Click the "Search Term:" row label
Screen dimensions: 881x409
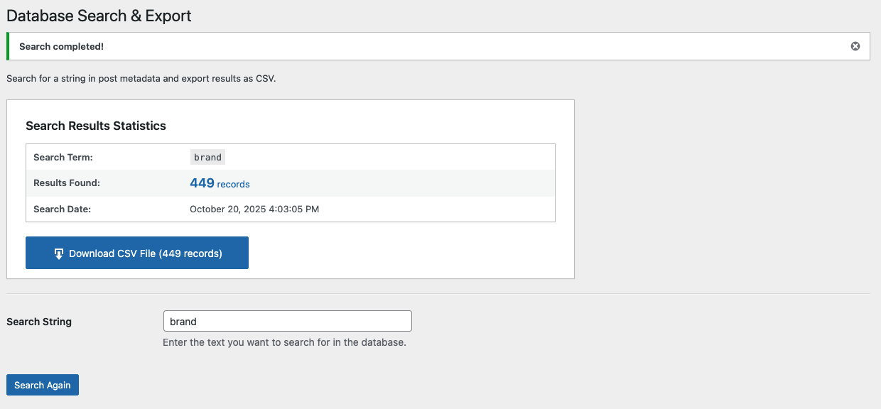63,157
